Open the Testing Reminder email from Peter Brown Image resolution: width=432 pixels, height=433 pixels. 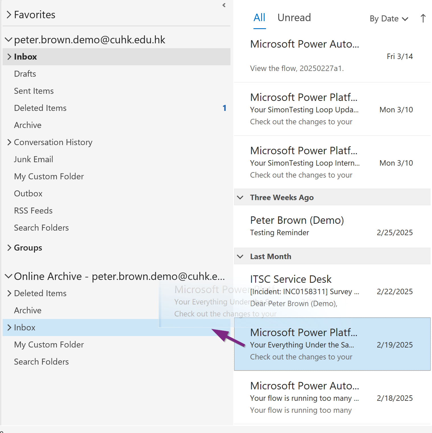tap(332, 226)
